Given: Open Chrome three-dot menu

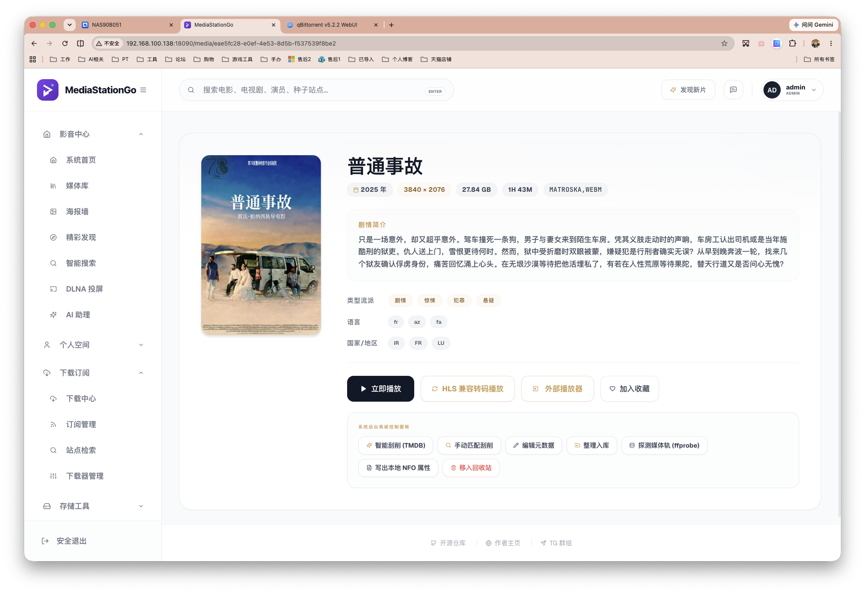Looking at the screenshot, I should tap(831, 43).
